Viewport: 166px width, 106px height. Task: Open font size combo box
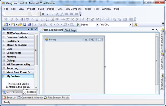point(36,14)
